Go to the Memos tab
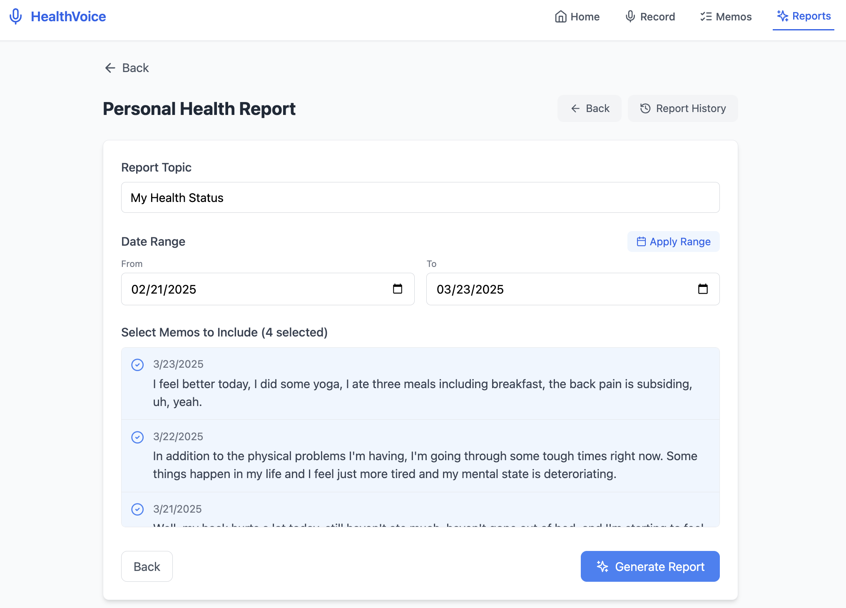 [x=726, y=17]
